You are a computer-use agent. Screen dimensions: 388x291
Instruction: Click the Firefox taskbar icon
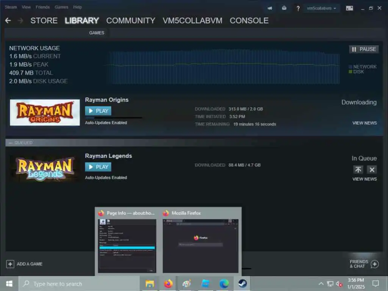(x=168, y=284)
